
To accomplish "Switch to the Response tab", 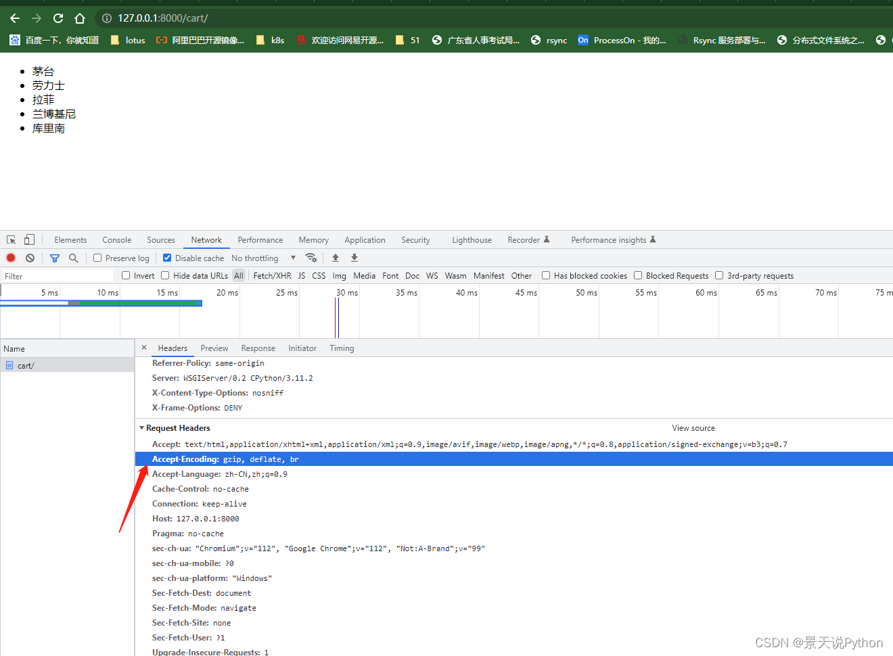I will click(258, 348).
